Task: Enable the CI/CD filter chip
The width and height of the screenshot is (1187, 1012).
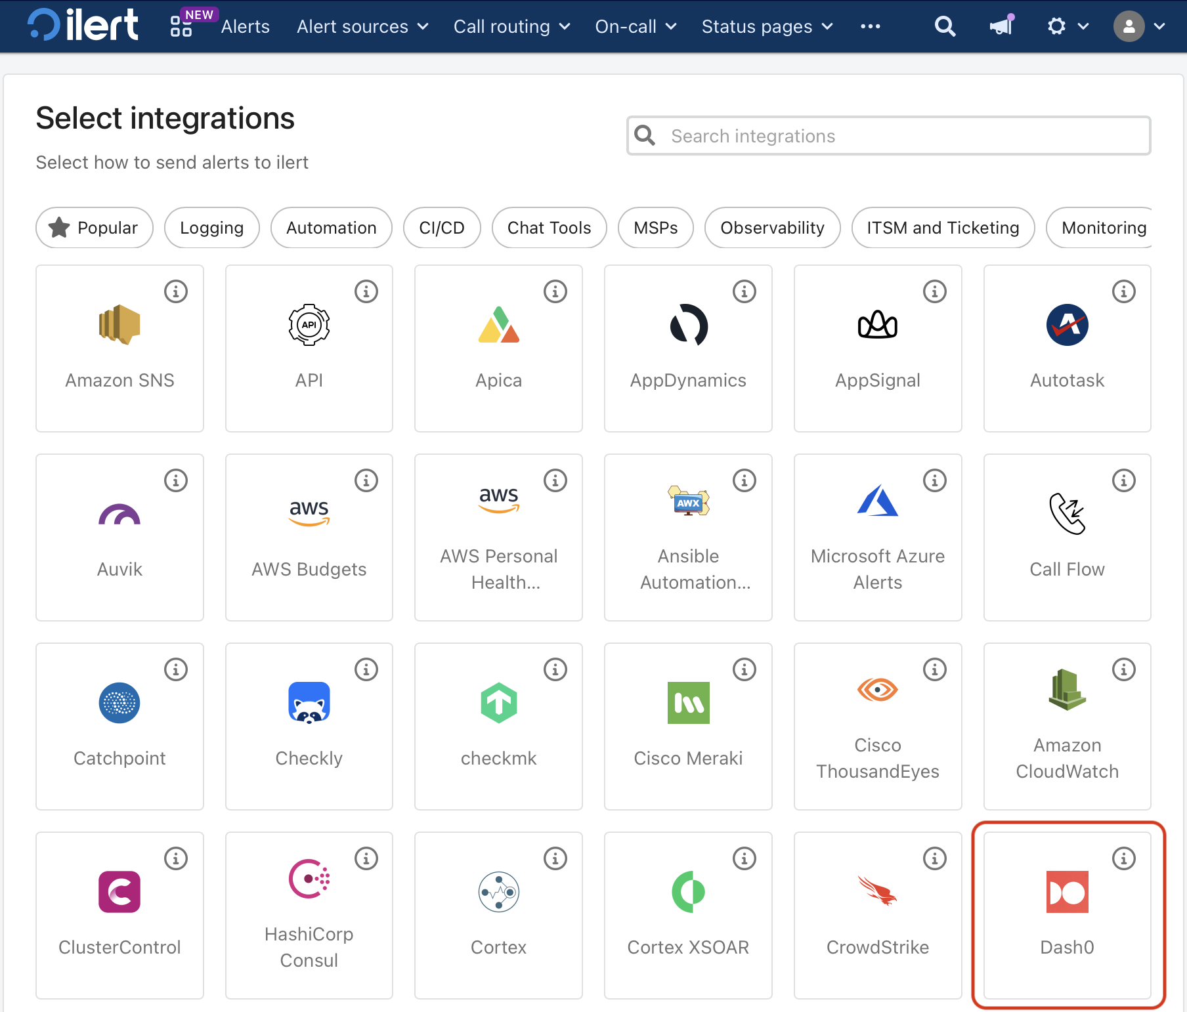Action: [442, 228]
